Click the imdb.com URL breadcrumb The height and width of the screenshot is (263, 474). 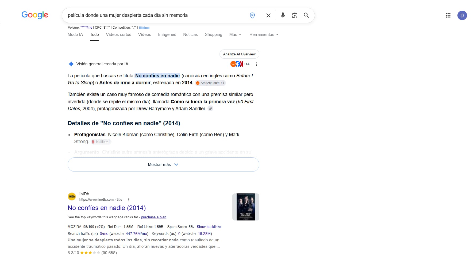point(101,200)
